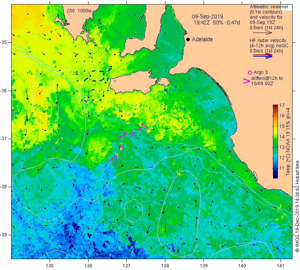The width and height of the screenshot is (300, 270).
Task: Click the 135 longitude axis label
Action: (50, 265)
